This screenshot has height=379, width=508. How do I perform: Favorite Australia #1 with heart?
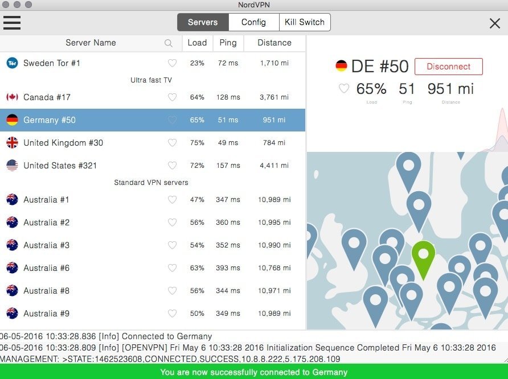172,199
